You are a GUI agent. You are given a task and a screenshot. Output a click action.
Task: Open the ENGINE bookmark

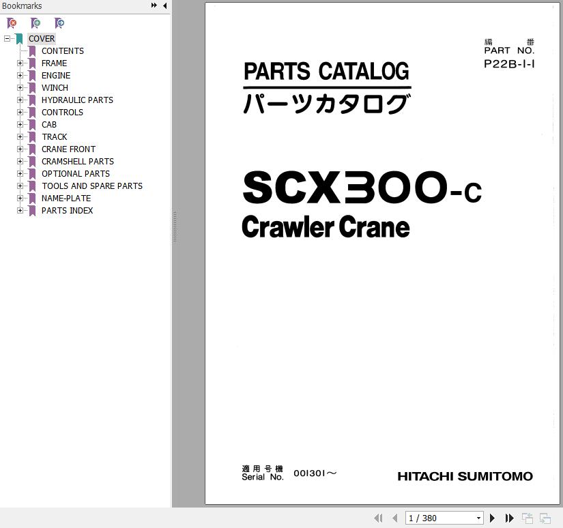56,75
